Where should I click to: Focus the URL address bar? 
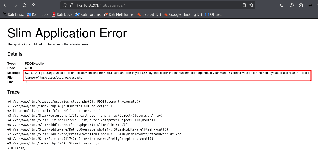(156, 5)
